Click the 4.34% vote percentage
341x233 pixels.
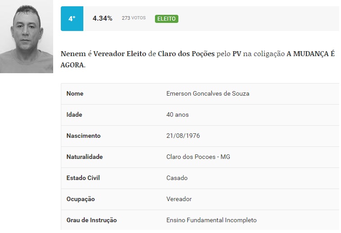point(102,18)
